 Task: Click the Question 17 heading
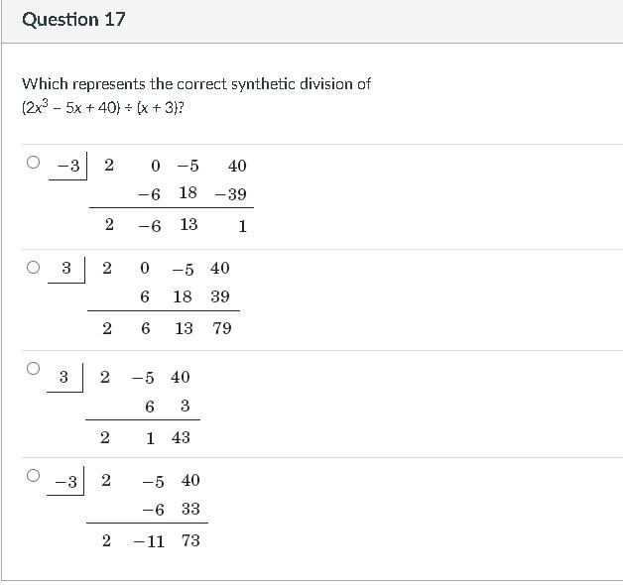coord(73,20)
